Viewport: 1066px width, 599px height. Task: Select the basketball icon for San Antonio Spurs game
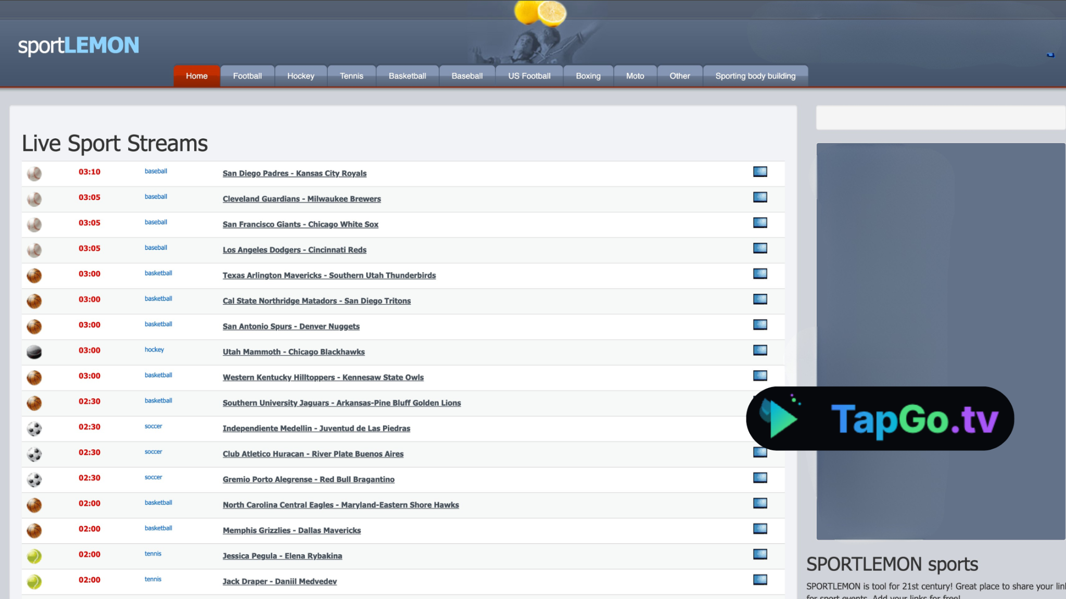[x=34, y=327]
